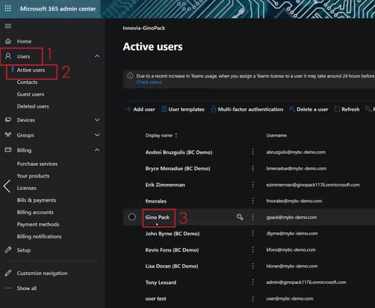Viewport: 375px width, 308px height.
Task: Collapse the Billing section chevron
Action: tap(97, 150)
